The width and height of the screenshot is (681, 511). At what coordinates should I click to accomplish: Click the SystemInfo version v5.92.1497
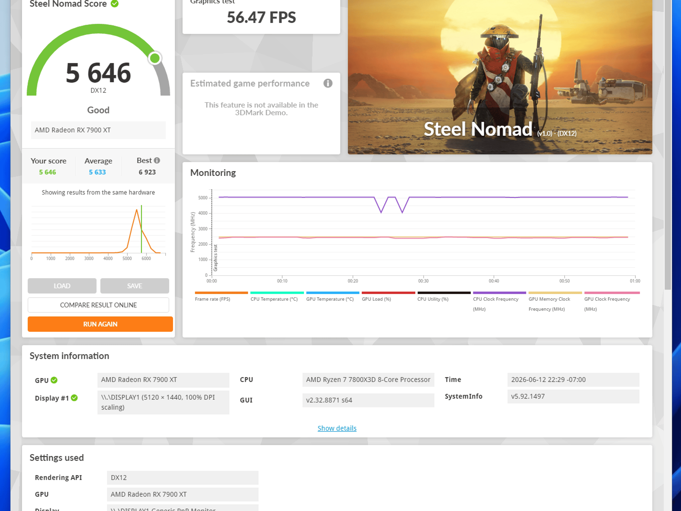tap(573, 396)
